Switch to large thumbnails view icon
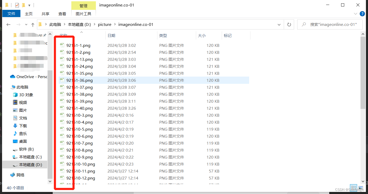This screenshot has width=368, height=194. point(361,188)
